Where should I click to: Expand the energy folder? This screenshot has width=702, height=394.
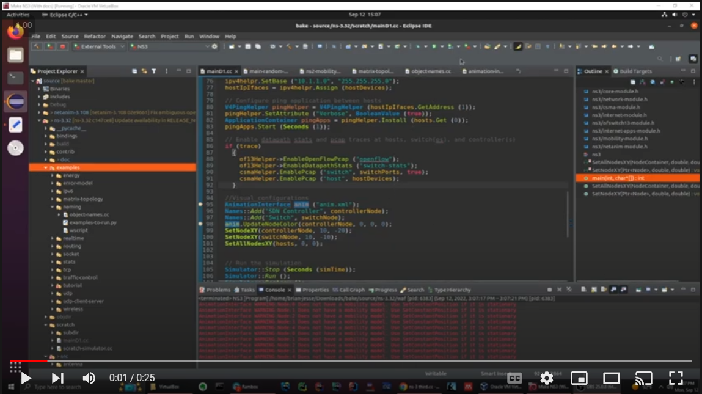(x=53, y=175)
